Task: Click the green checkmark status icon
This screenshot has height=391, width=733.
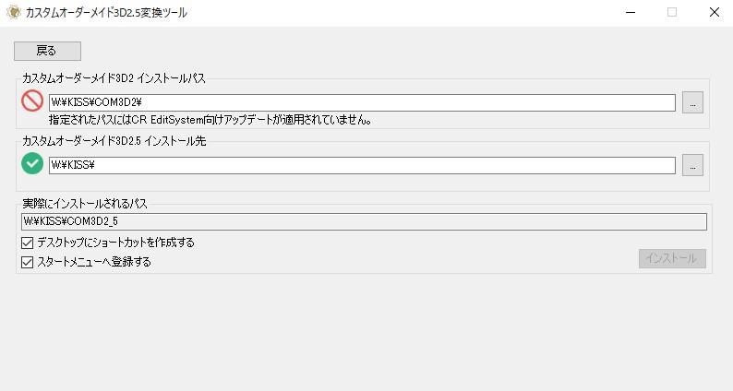Action: coord(32,163)
